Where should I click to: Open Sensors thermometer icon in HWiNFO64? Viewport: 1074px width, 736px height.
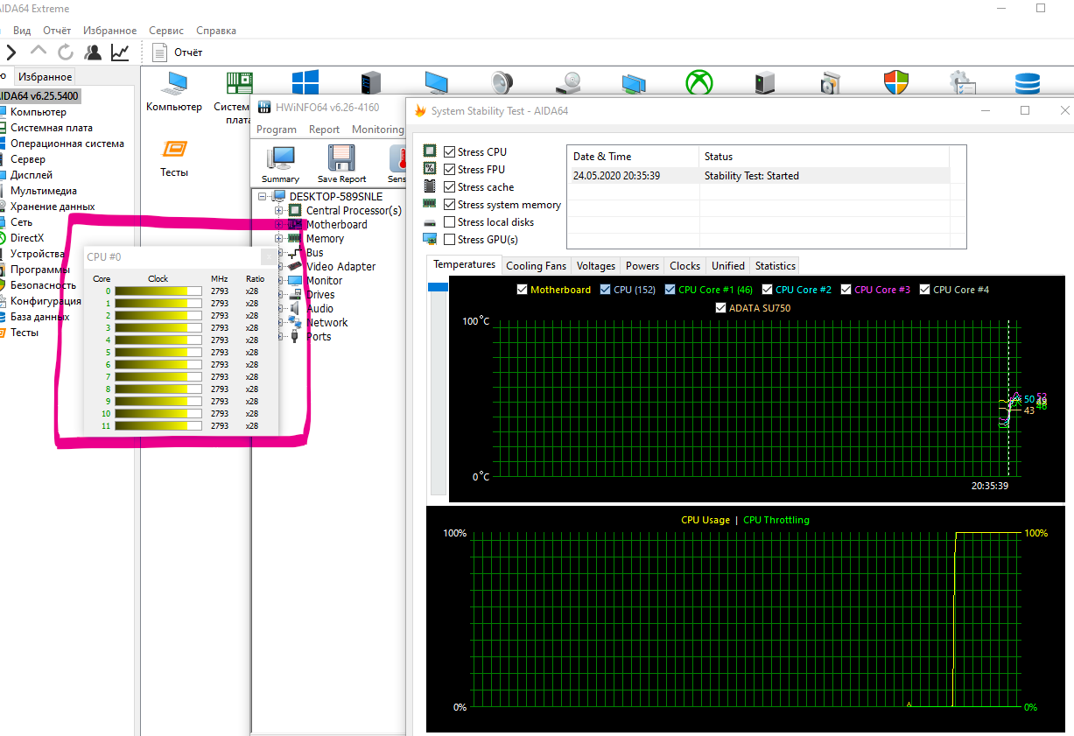(x=397, y=164)
